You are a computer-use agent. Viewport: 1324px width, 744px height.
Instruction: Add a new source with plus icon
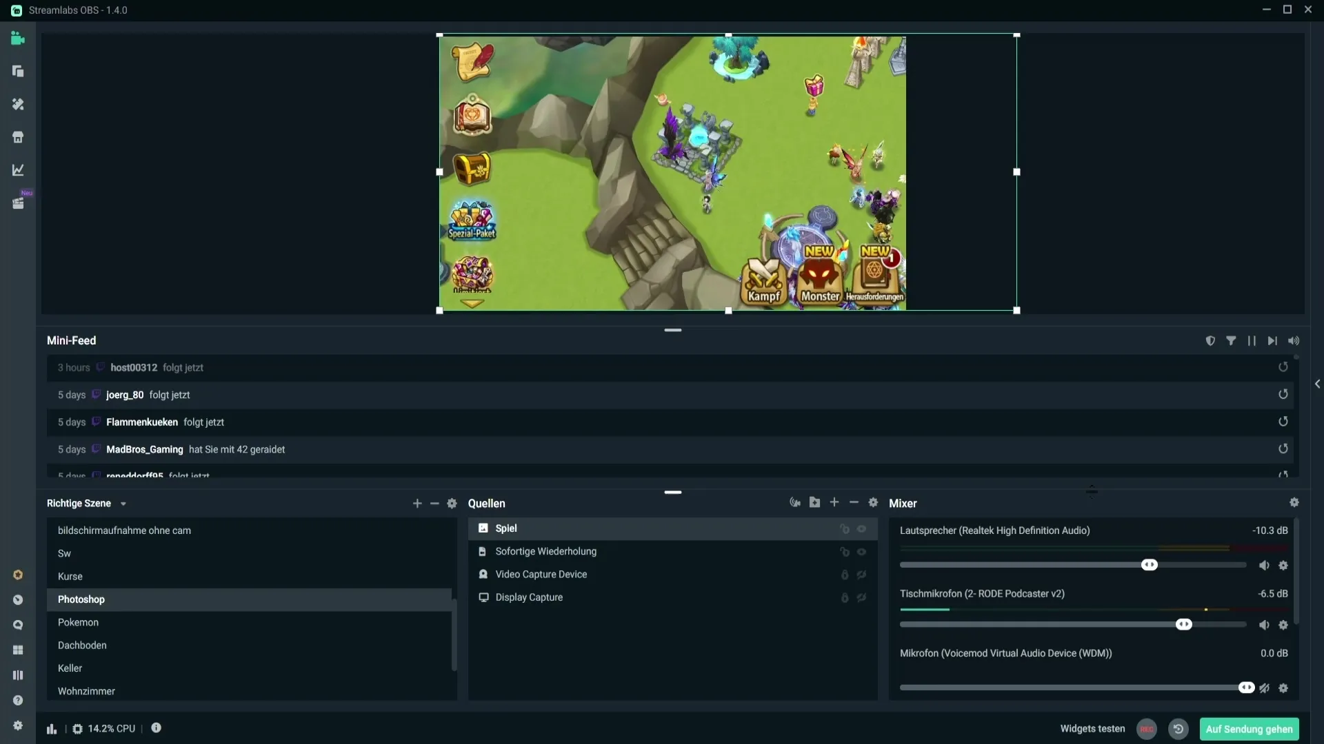click(x=834, y=503)
